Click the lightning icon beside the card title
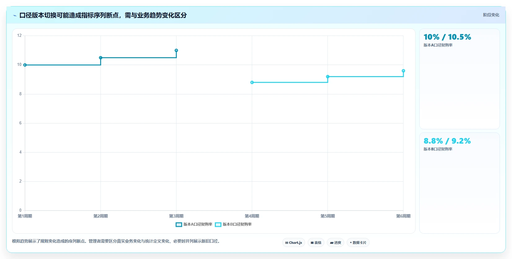Screen dimensions: 512x259 (x=15, y=15)
